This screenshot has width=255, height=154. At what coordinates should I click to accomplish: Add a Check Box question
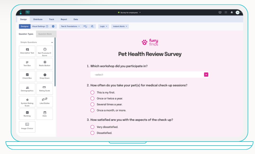[x=27, y=76]
